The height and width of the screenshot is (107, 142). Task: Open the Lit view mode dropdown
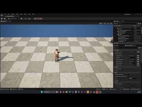tap(101, 23)
